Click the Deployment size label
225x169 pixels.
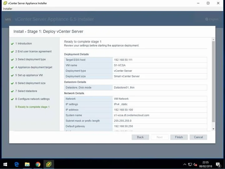pos(76,76)
